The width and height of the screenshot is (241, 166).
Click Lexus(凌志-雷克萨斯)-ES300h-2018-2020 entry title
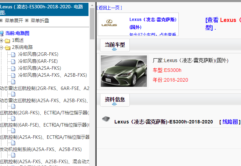(x=164, y=122)
